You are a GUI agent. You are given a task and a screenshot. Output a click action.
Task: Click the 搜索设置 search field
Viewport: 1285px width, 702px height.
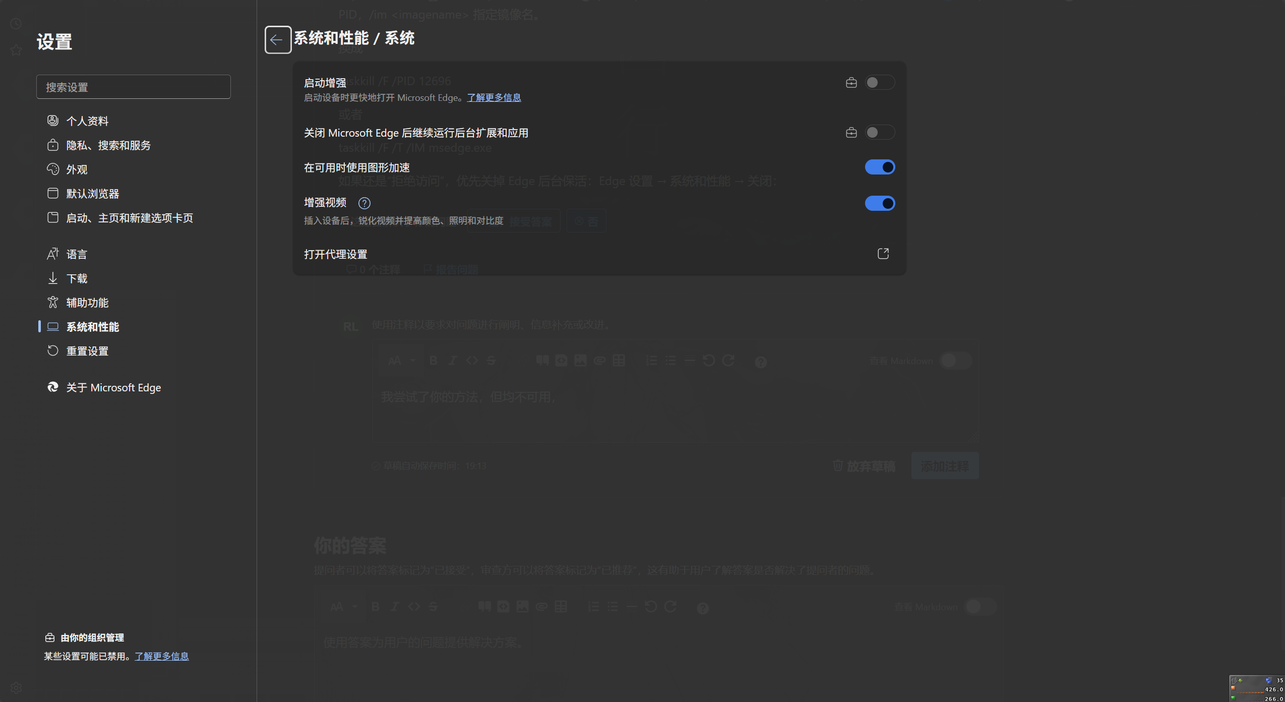click(x=133, y=87)
